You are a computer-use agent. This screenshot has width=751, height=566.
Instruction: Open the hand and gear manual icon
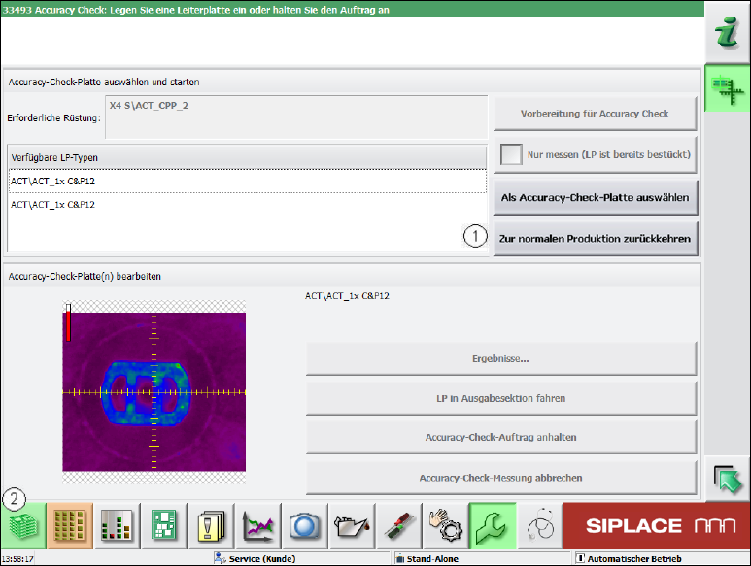pos(445,526)
